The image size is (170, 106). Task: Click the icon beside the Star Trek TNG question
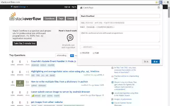(x=112, y=68)
